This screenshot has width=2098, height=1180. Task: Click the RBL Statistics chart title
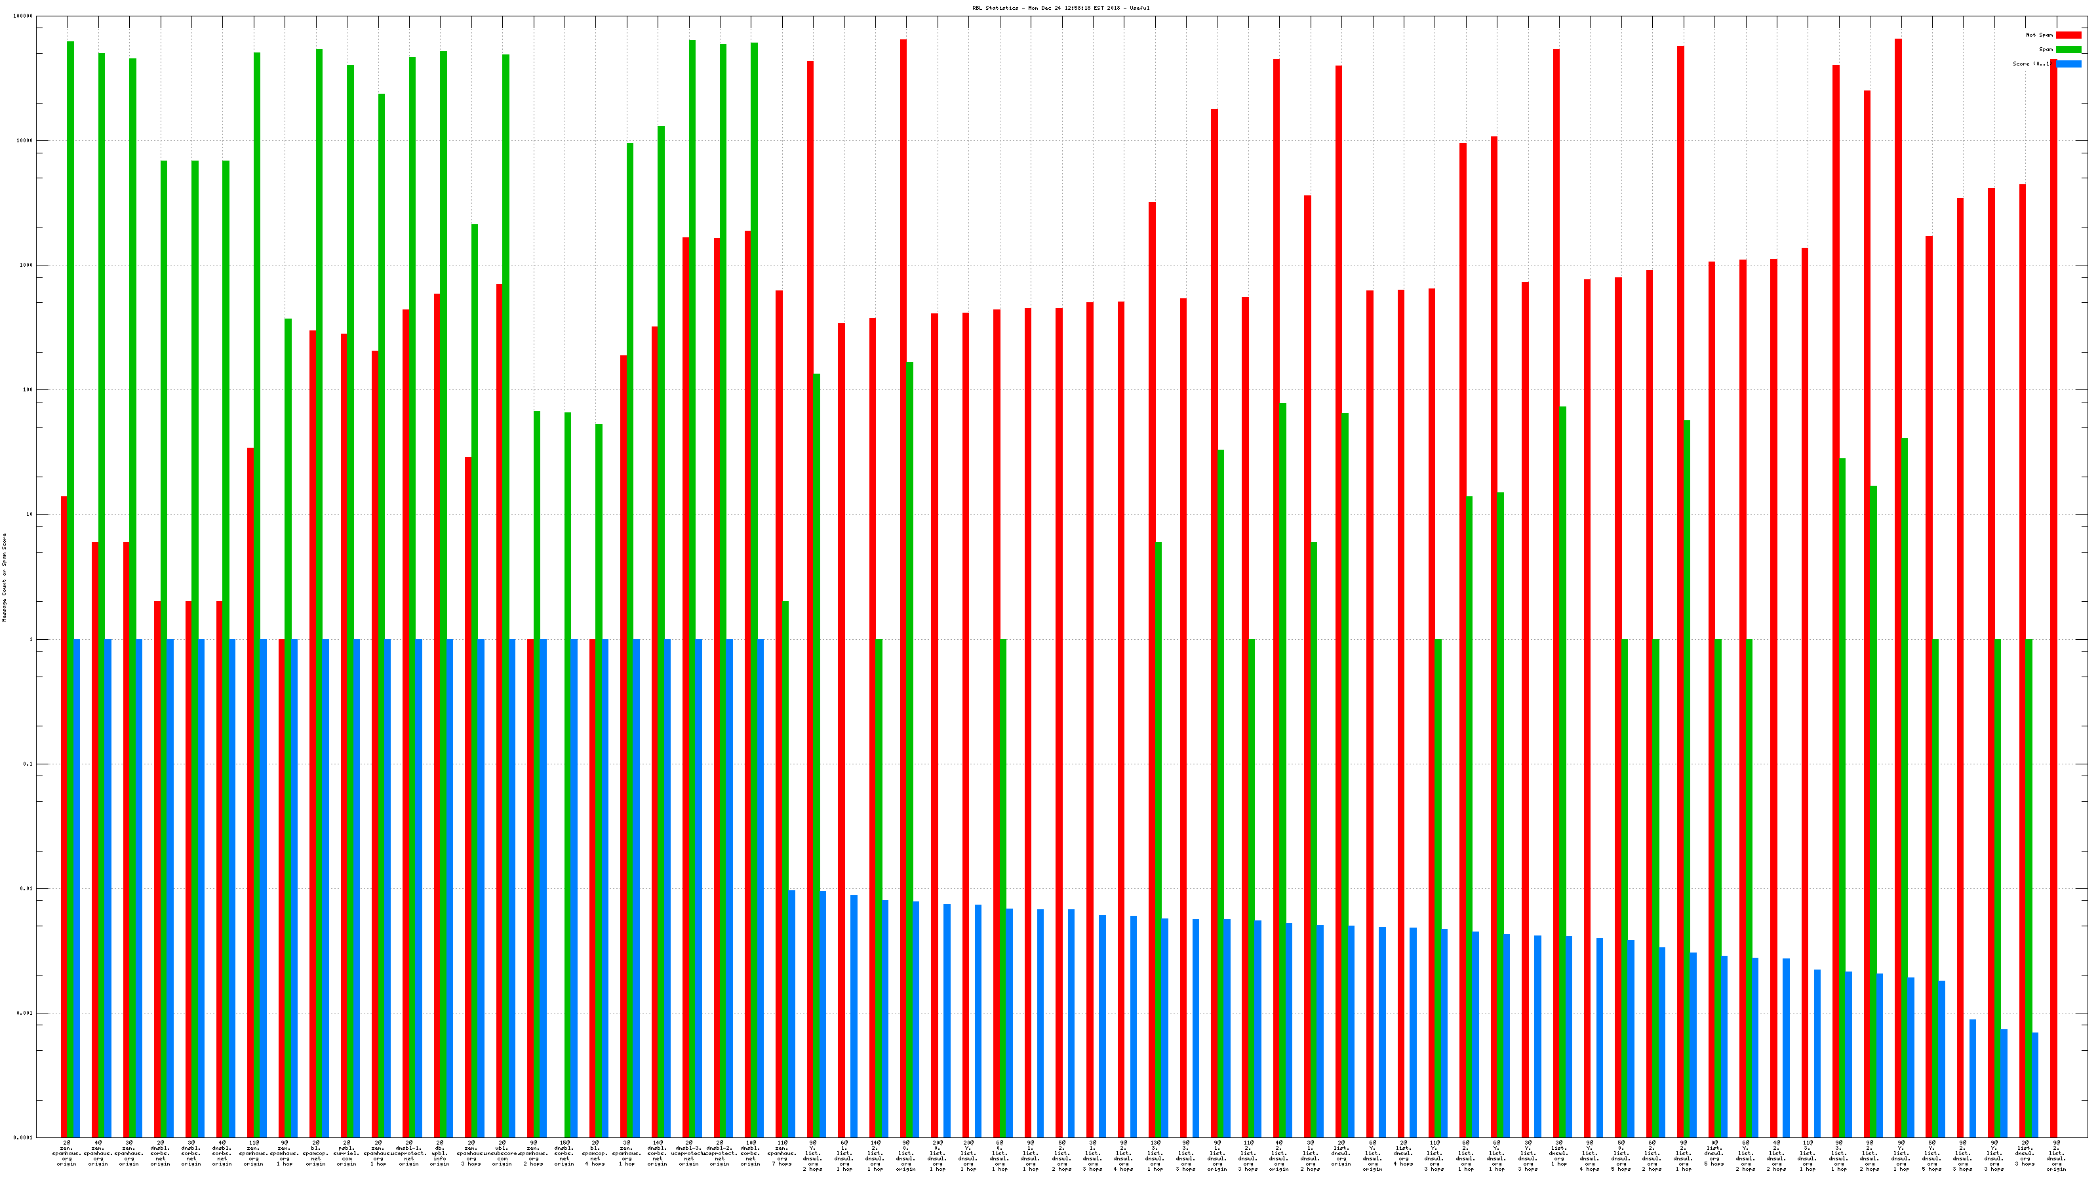pyautogui.click(x=1060, y=8)
